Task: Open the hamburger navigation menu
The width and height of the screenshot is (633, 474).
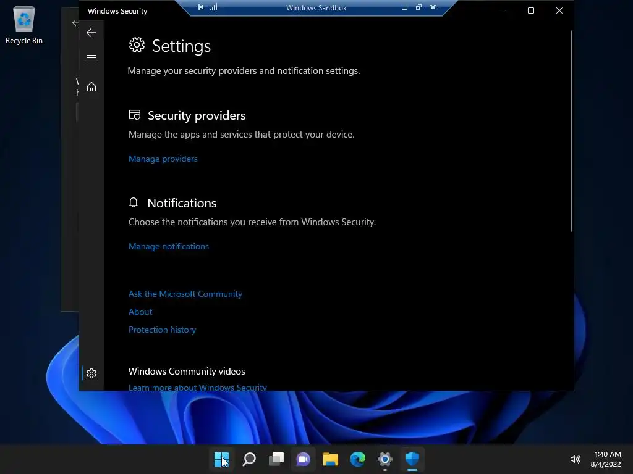Action: (x=91, y=57)
